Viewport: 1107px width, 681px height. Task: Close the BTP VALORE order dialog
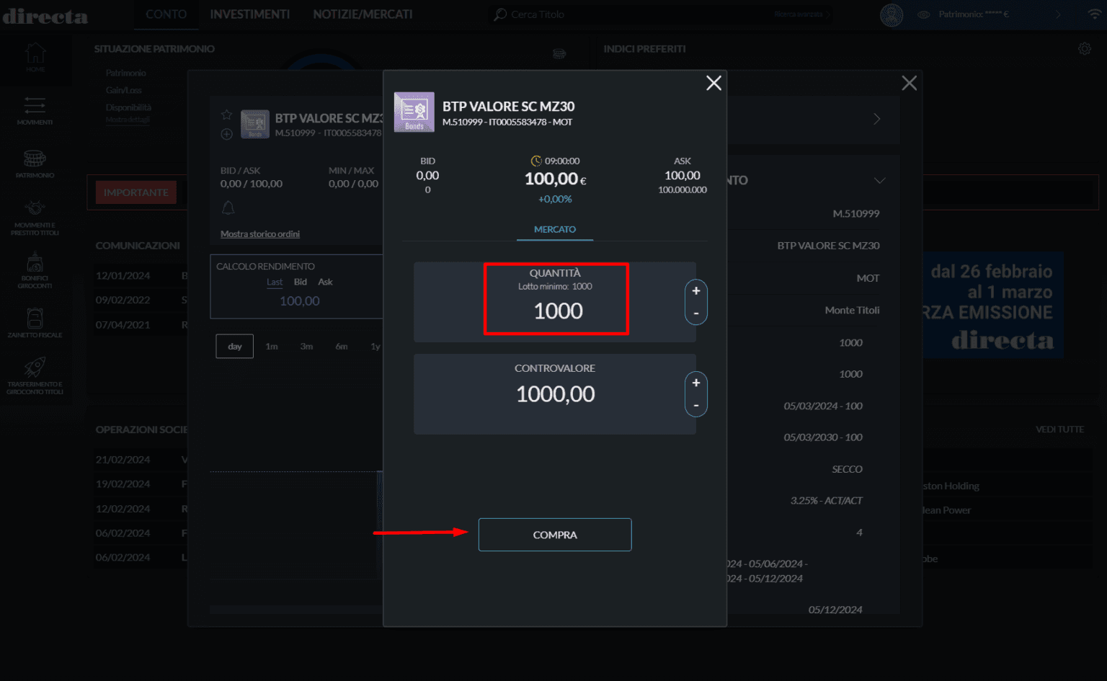point(713,84)
